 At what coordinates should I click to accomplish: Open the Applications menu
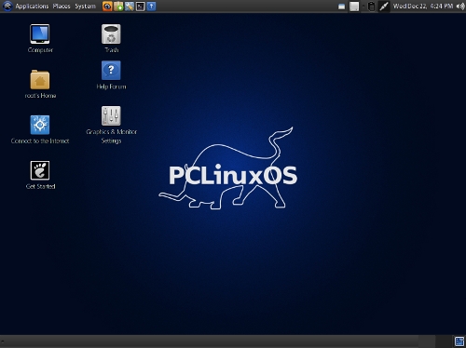pos(32,7)
